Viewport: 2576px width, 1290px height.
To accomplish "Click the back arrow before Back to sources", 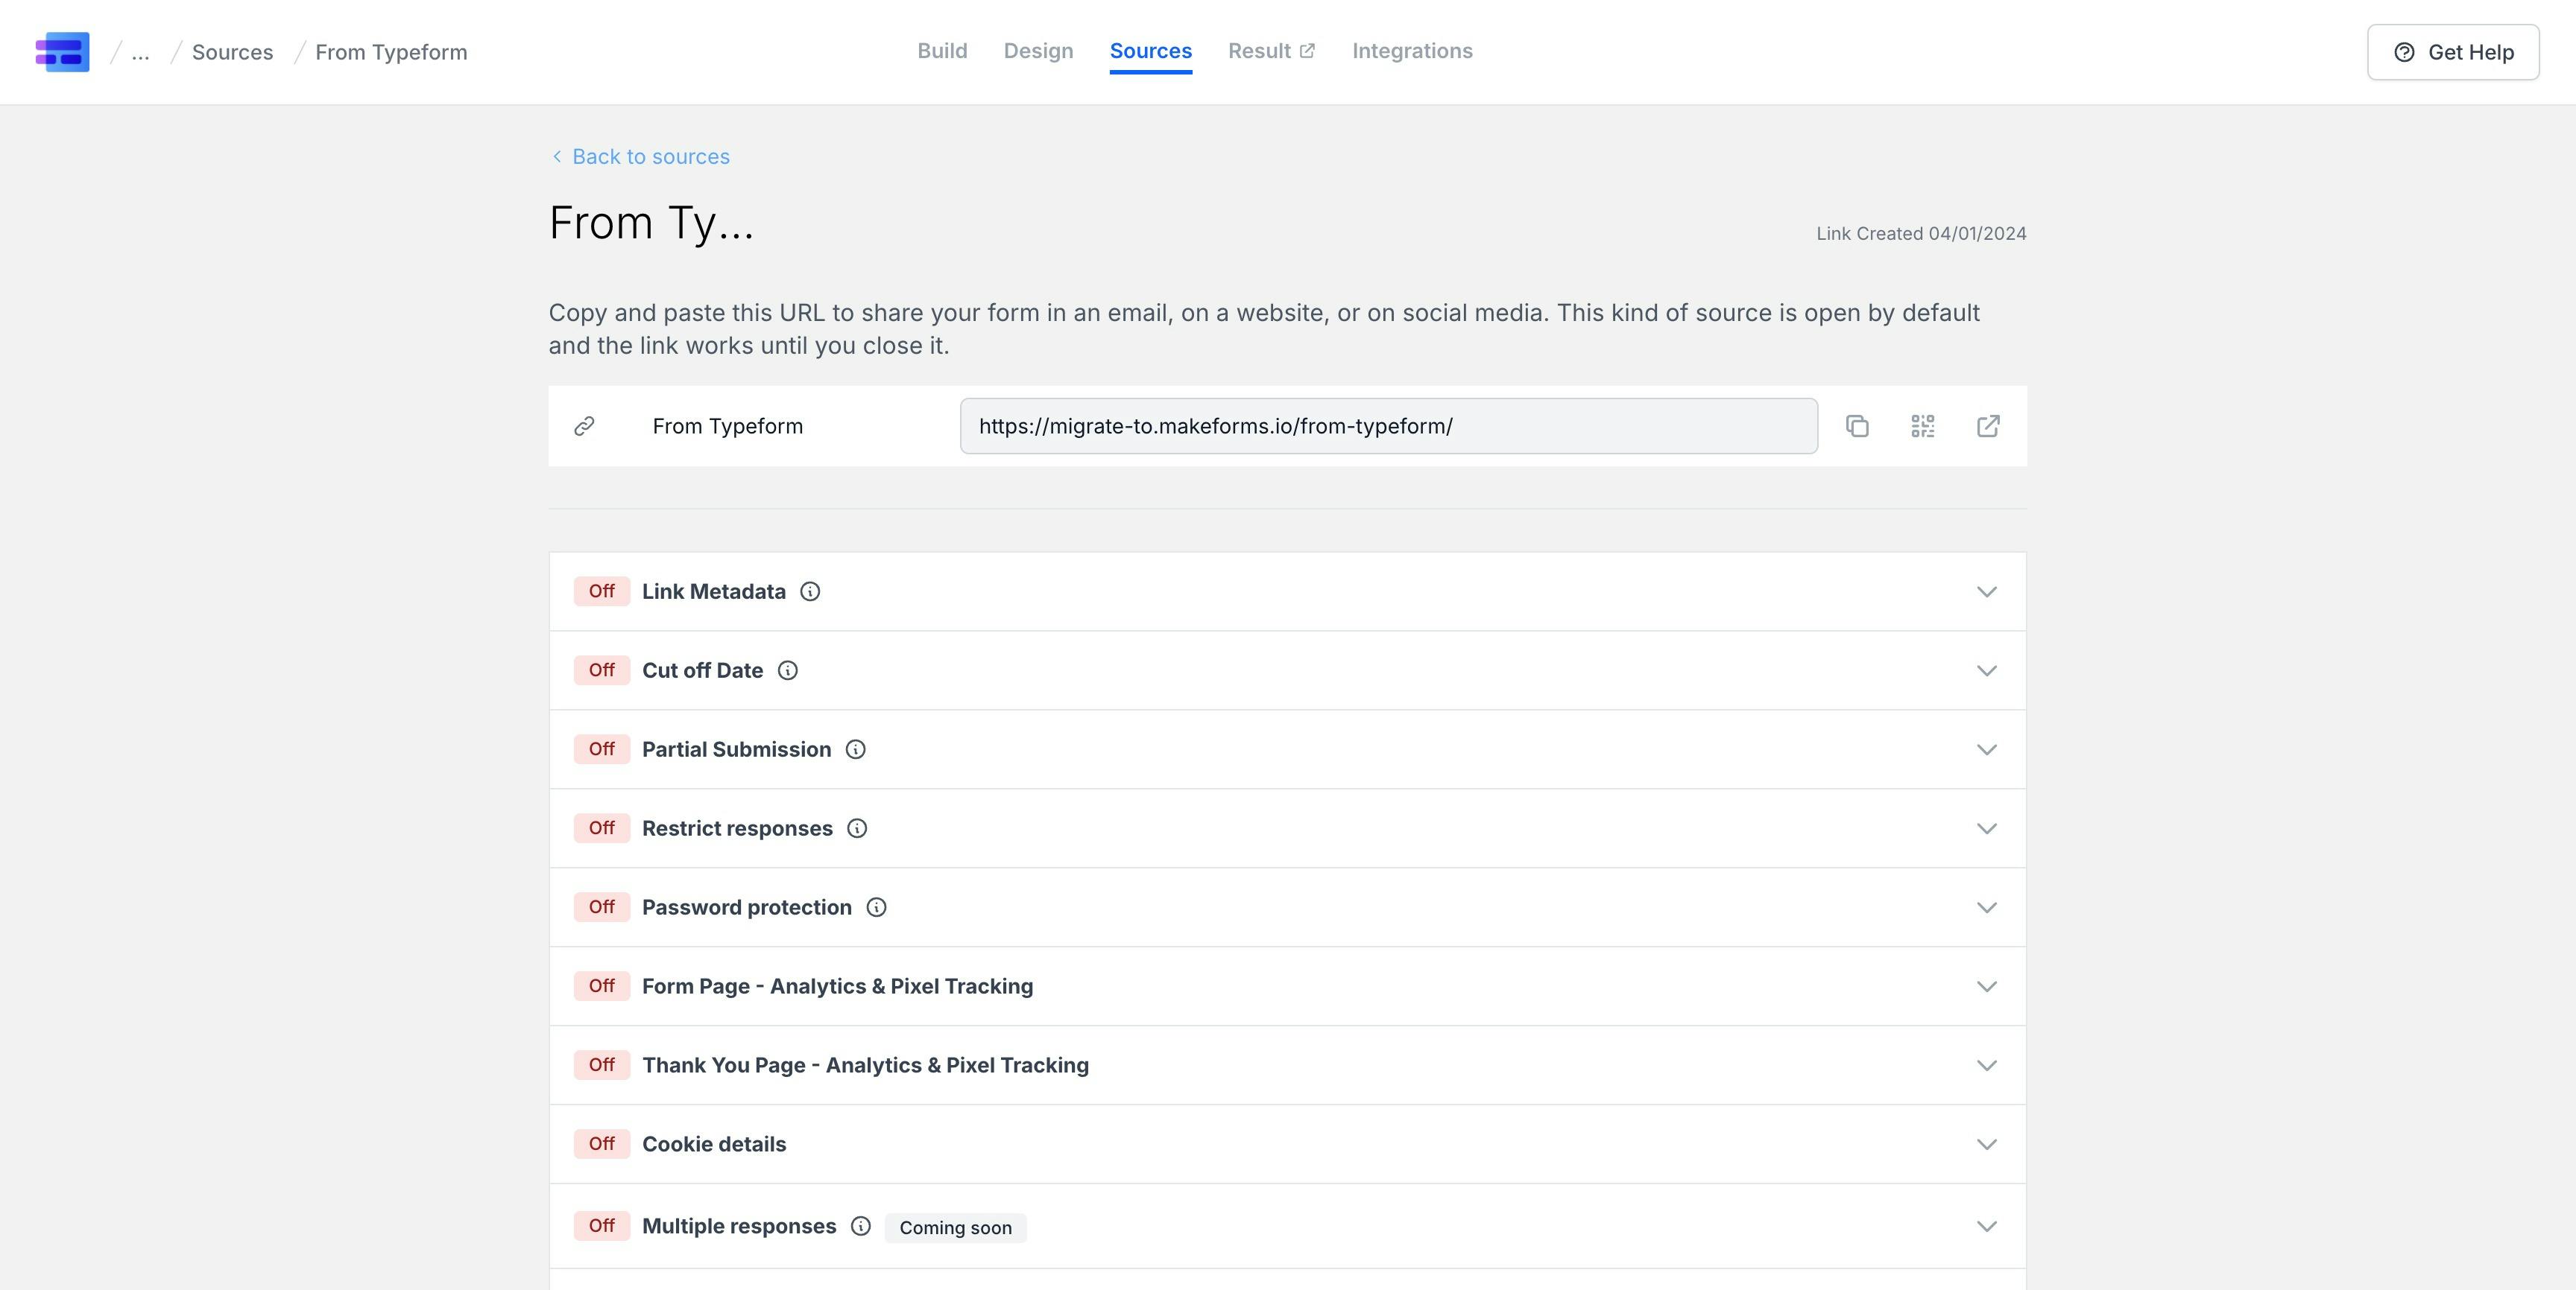I will [557, 157].
